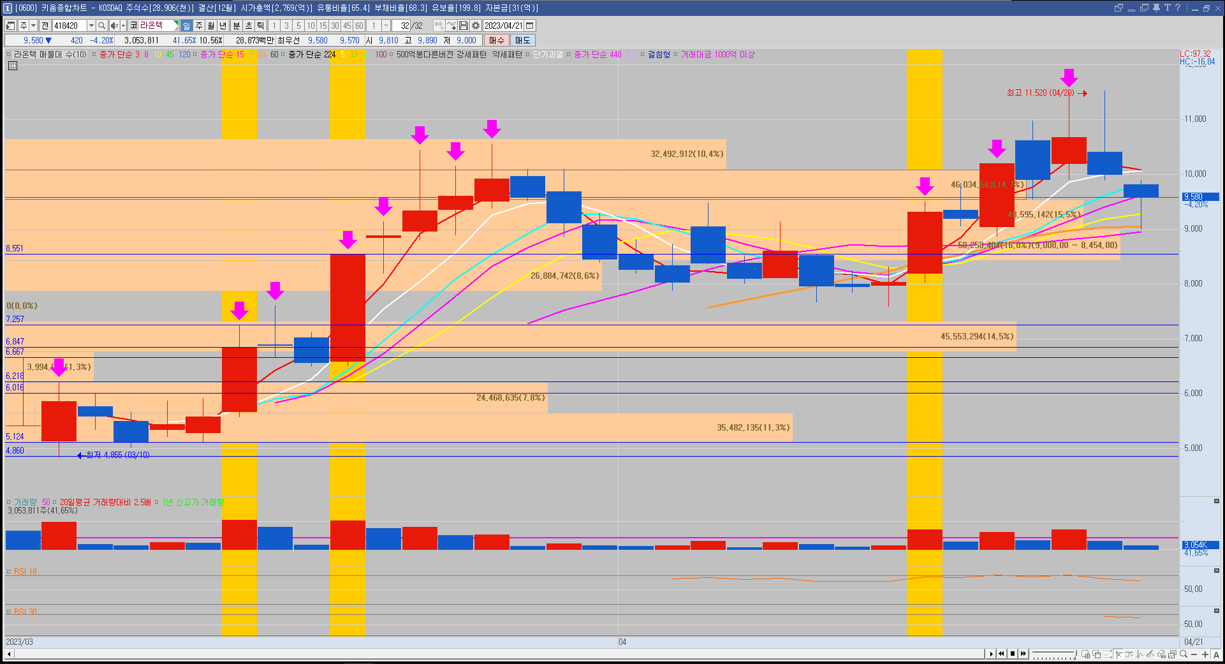Image resolution: width=1225 pixels, height=664 pixels.
Task: Select the 일 daily period button
Action: pos(186,26)
